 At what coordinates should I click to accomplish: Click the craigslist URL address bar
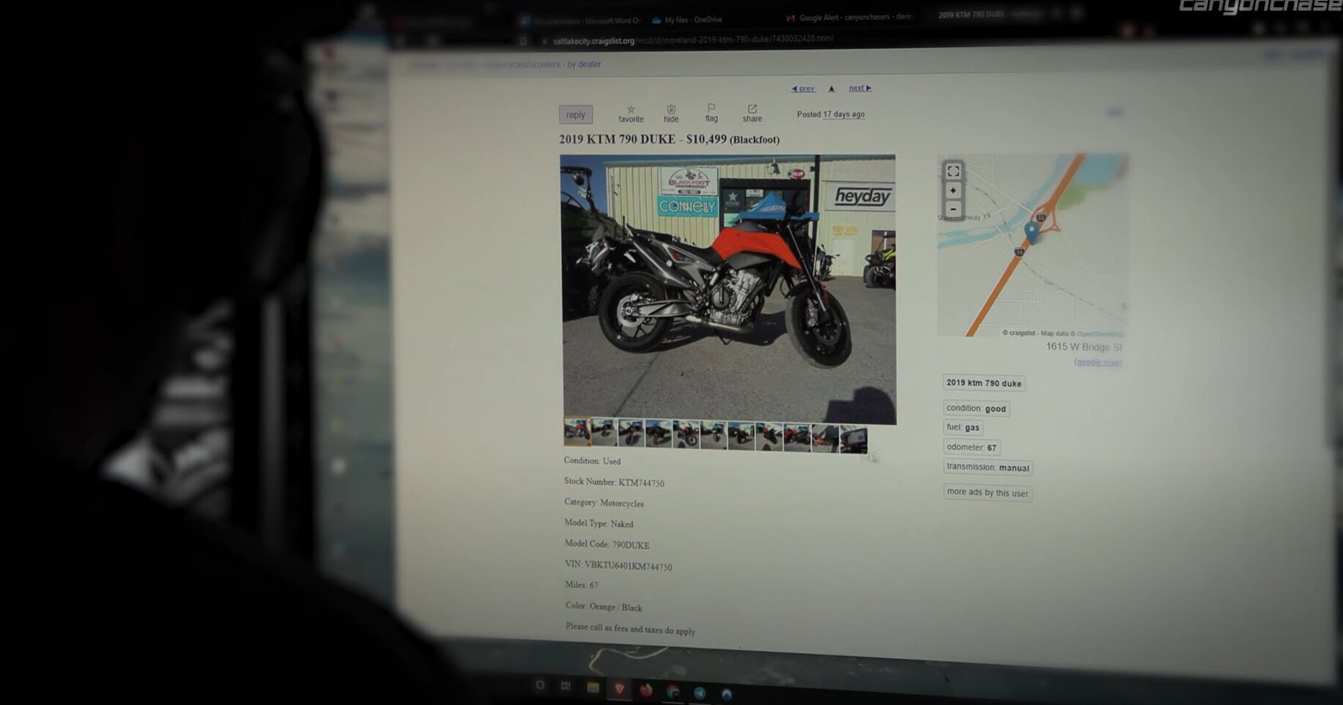tap(692, 40)
